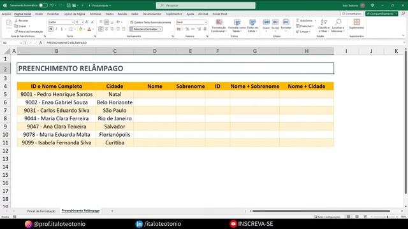Click the red font color A
Image resolution: width=408 pixels, height=229 pixels.
tap(89, 29)
